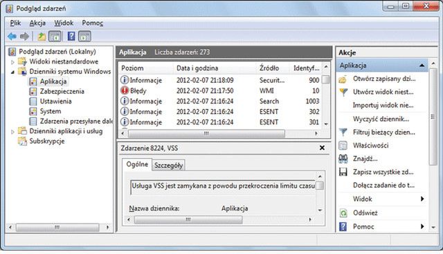
Task: Open the Pomoc submenu arrow in Akcje
Action: pyautogui.click(x=422, y=226)
